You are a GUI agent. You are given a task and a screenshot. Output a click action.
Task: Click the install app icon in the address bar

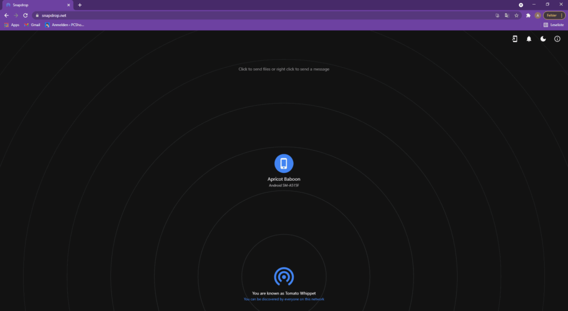[497, 15]
